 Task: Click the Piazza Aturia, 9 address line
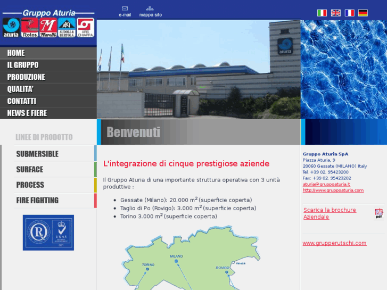pos(319,160)
